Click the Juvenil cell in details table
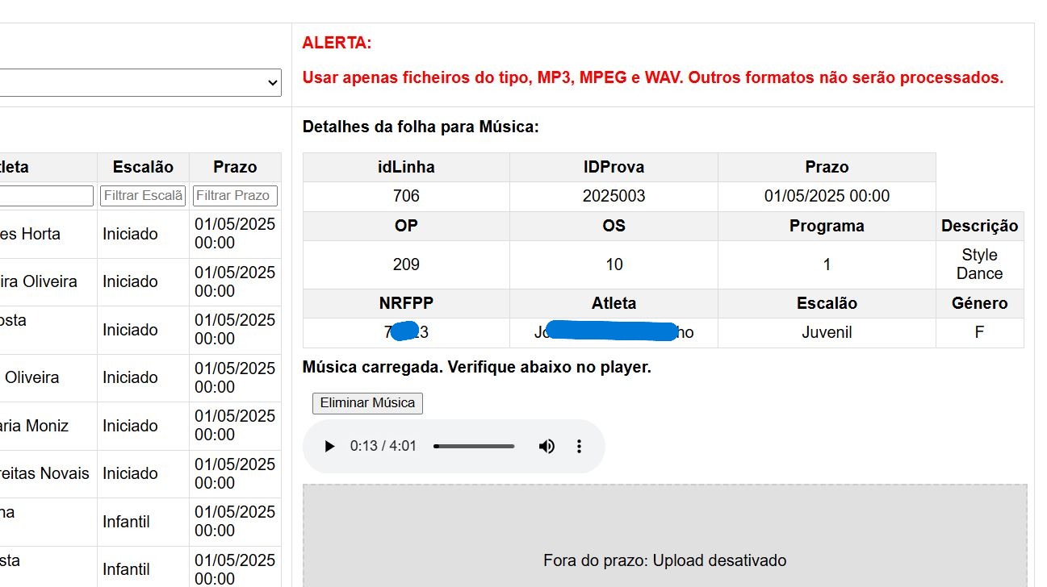Viewport: 1047px width, 587px height. tap(827, 332)
